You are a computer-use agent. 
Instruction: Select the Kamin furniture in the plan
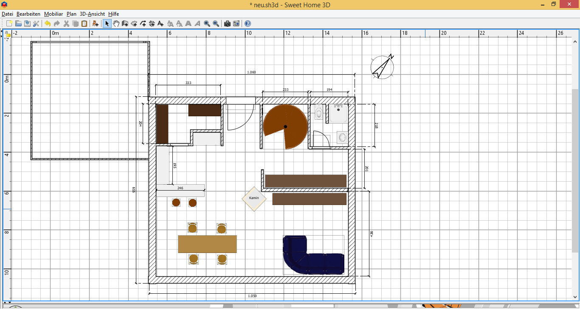254,199
